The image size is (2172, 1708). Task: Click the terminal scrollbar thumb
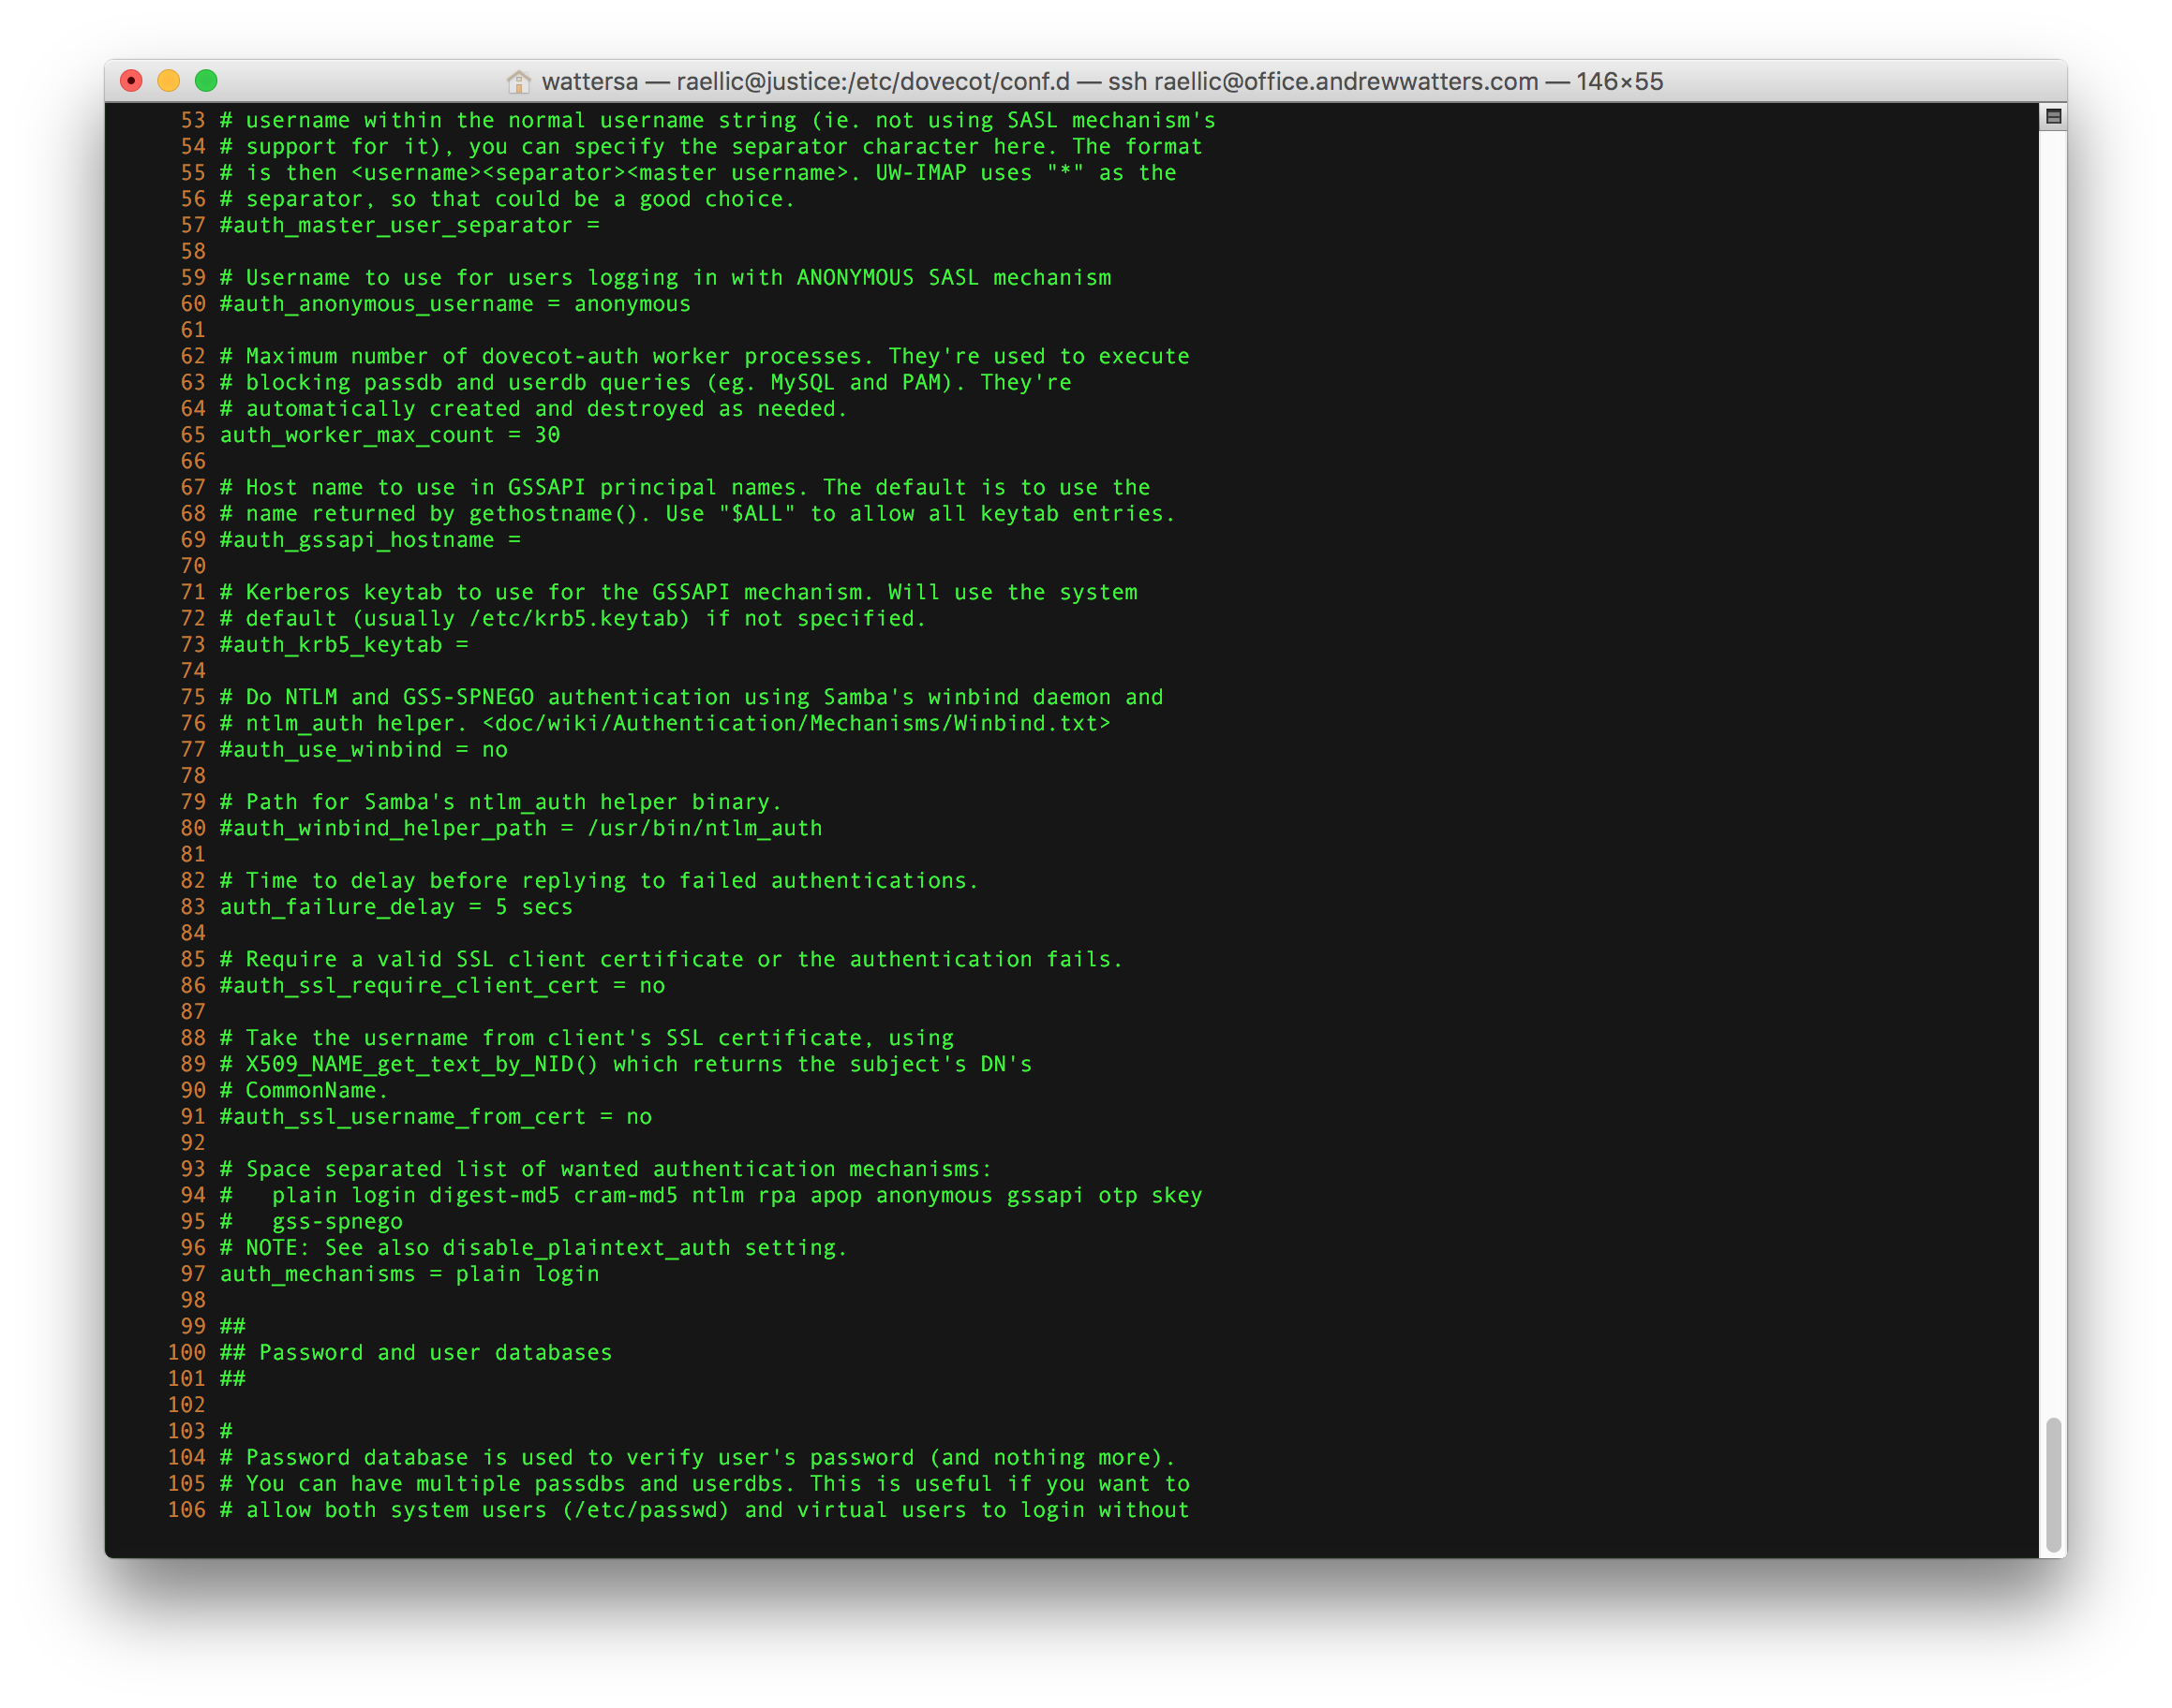click(2053, 1483)
